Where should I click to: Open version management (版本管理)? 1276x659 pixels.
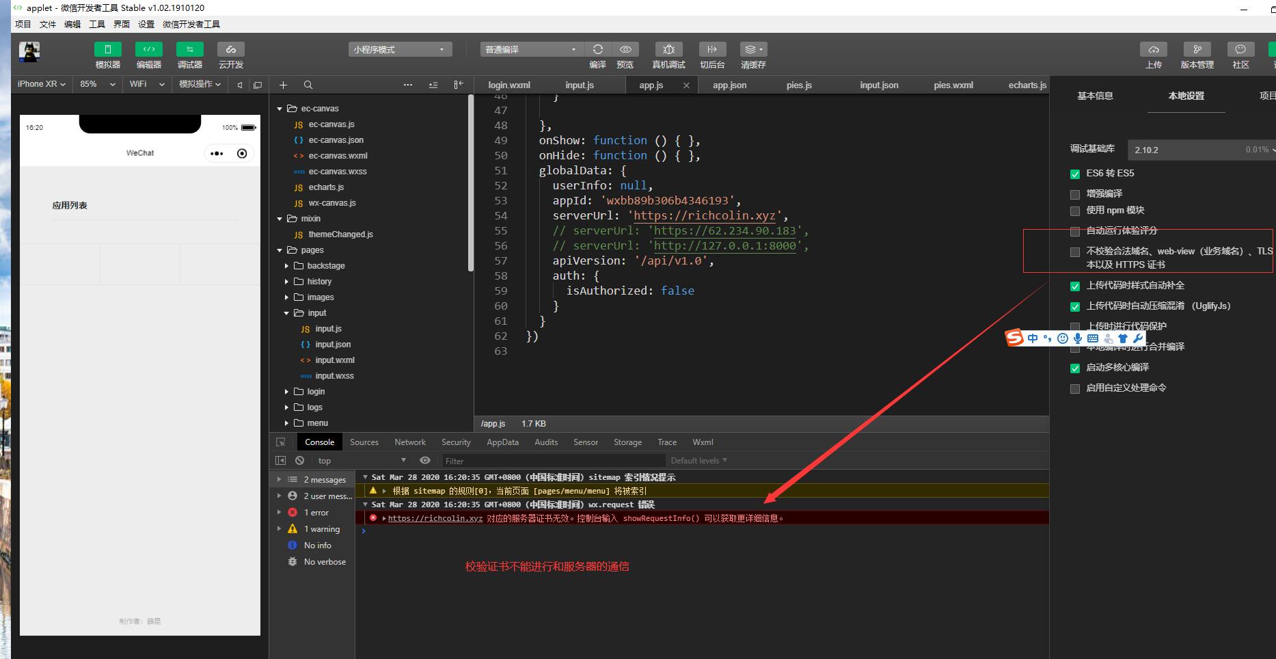pyautogui.click(x=1197, y=49)
